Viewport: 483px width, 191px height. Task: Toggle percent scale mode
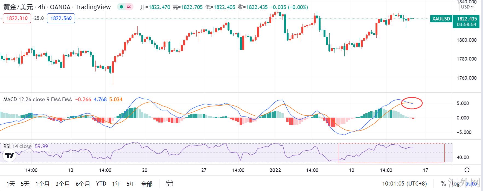click(443, 184)
